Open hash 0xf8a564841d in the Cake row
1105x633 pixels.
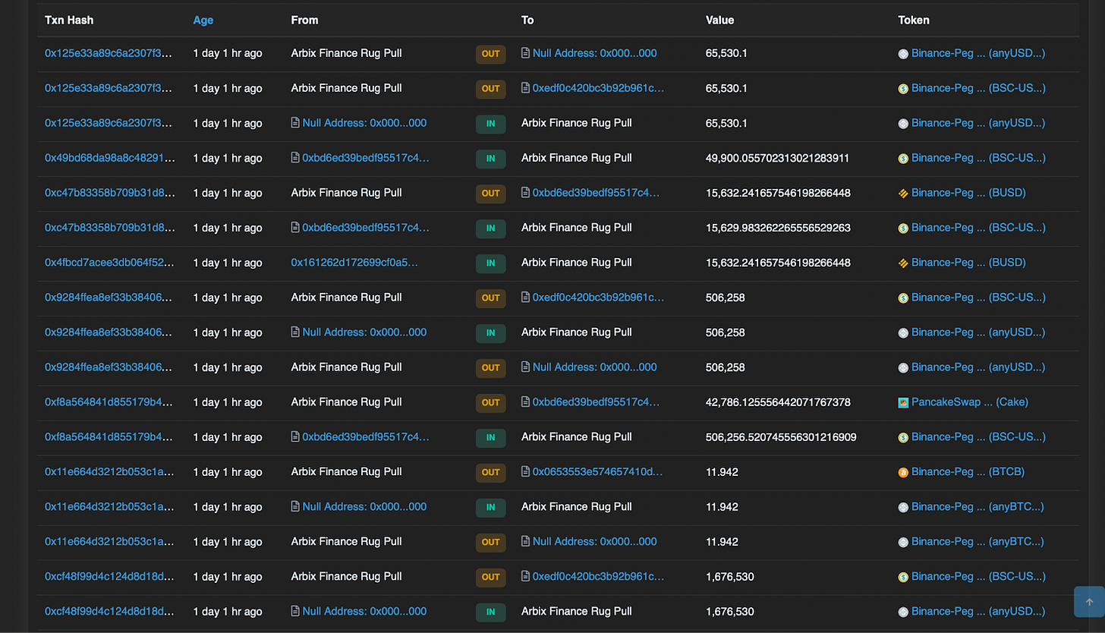110,402
